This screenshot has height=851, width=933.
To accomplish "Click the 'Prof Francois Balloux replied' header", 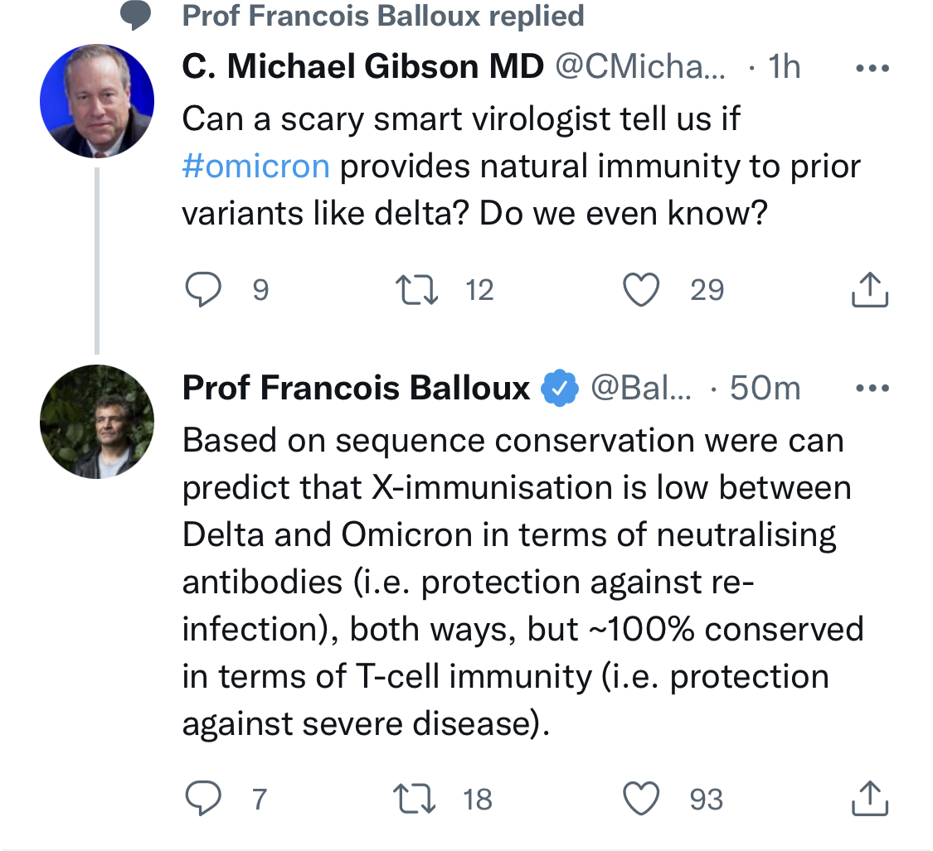I will tap(382, 15).
